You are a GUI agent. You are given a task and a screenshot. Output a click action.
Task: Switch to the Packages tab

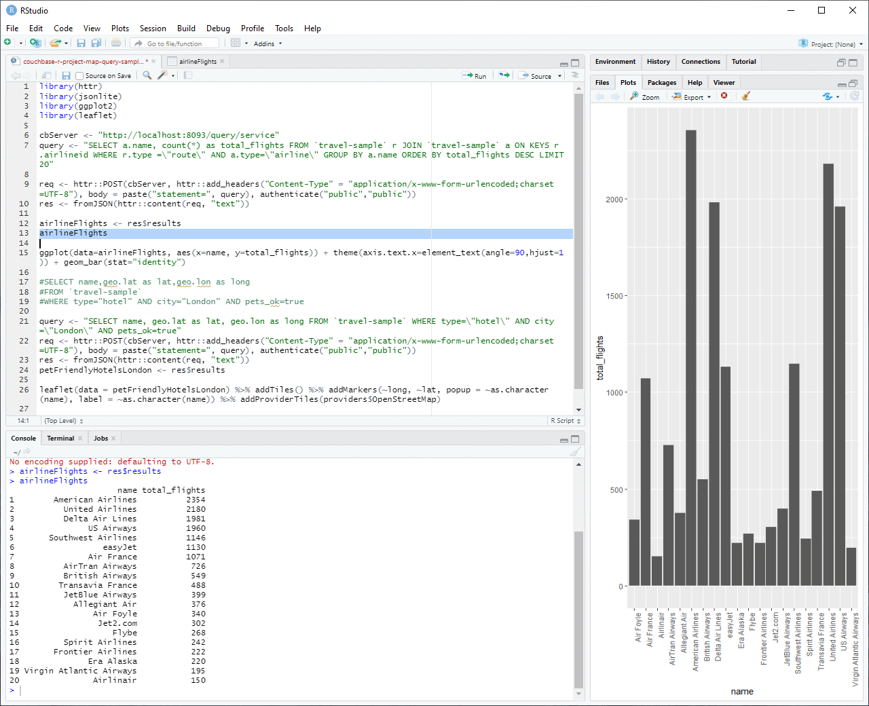(x=661, y=82)
